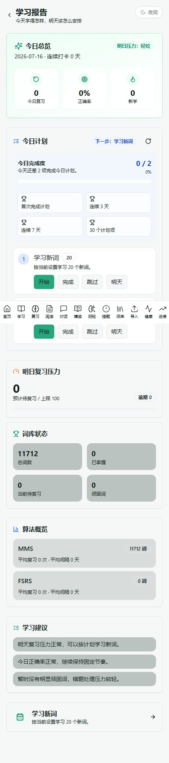Click the trophy in 30 个计划项 badge
This screenshot has height=763, width=169.
[92, 222]
